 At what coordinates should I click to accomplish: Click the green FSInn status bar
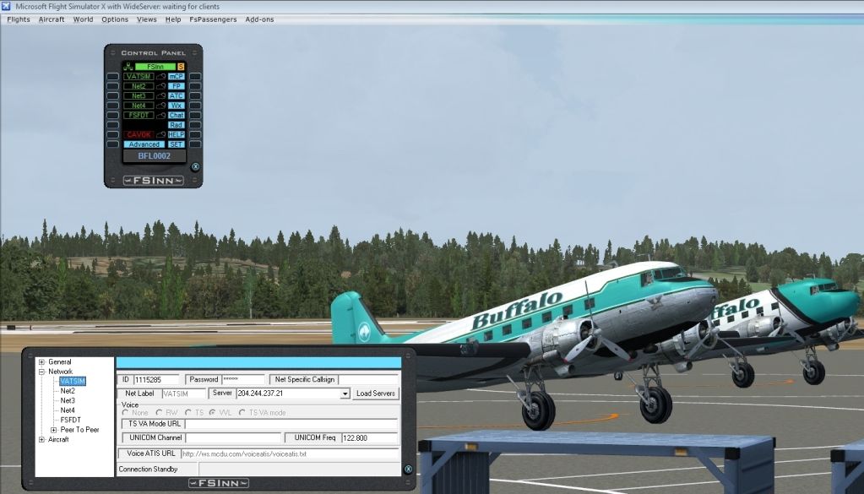pyautogui.click(x=155, y=67)
